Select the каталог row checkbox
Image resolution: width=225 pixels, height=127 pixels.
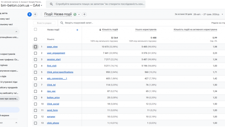pyautogui.click(x=35, y=117)
